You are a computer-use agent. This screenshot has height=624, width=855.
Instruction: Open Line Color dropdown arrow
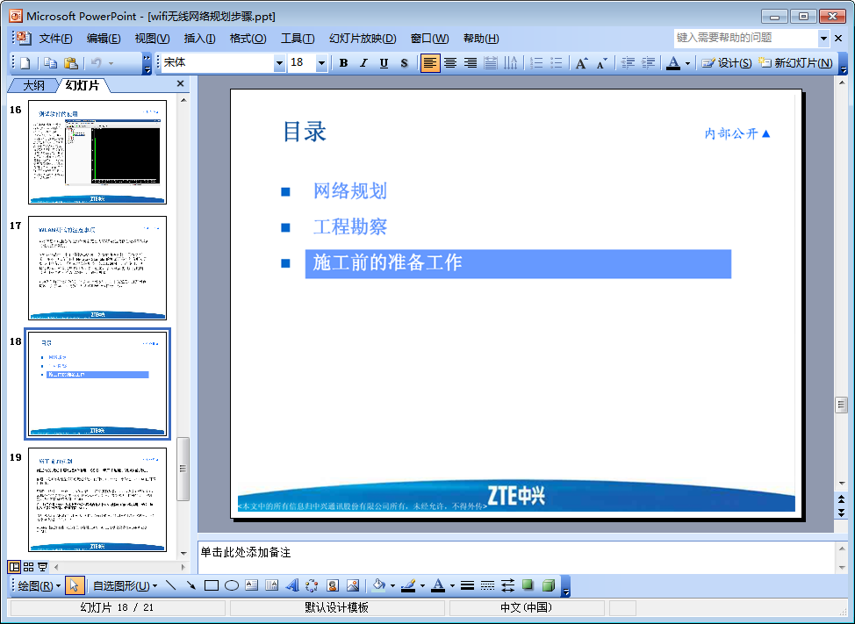point(422,586)
